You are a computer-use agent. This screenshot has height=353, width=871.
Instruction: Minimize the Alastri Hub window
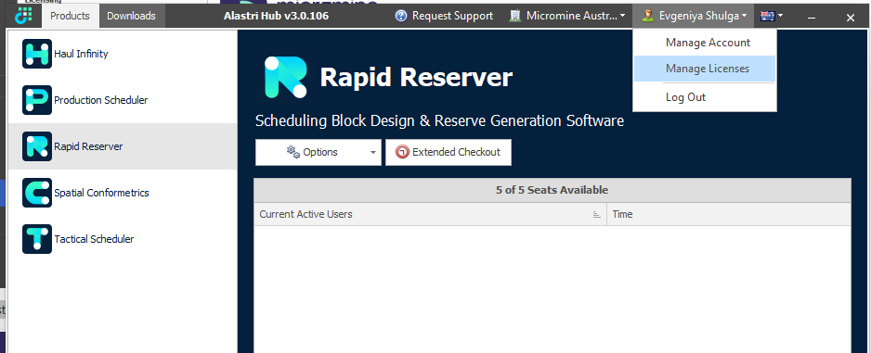point(812,18)
